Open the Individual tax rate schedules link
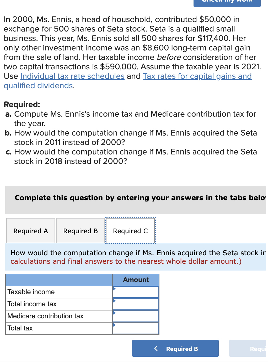The width and height of the screenshot is (268, 363). tap(72, 76)
